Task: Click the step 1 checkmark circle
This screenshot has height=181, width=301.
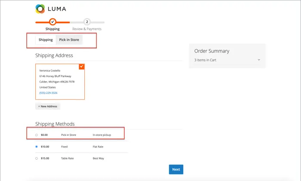Action: click(52, 21)
